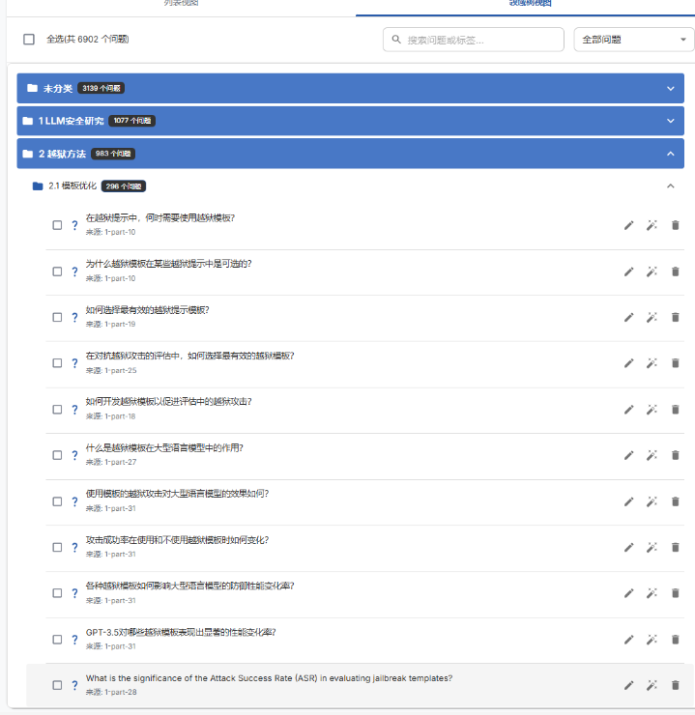Click the 搜索问题或标签 search field
This screenshot has width=695, height=715.
[474, 40]
